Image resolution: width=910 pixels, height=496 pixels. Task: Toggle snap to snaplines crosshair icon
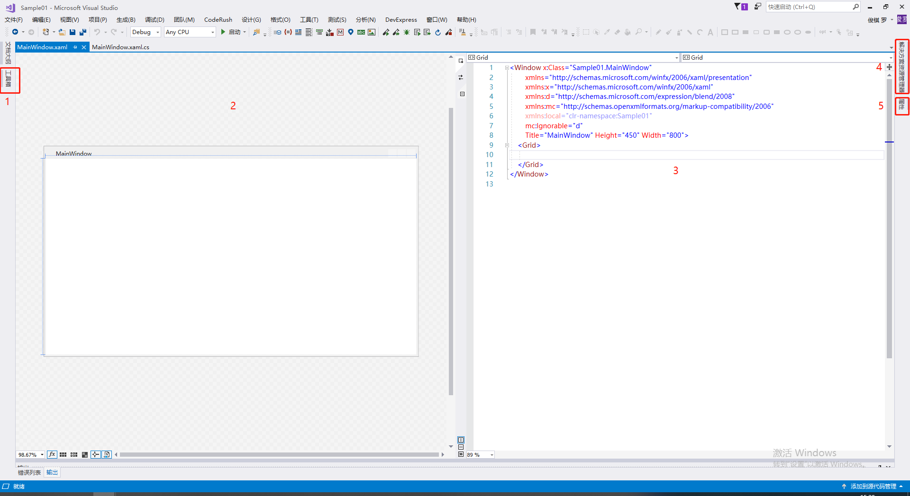pos(96,454)
